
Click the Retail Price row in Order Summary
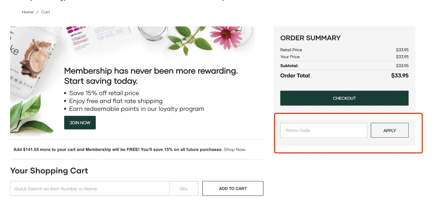[344, 50]
